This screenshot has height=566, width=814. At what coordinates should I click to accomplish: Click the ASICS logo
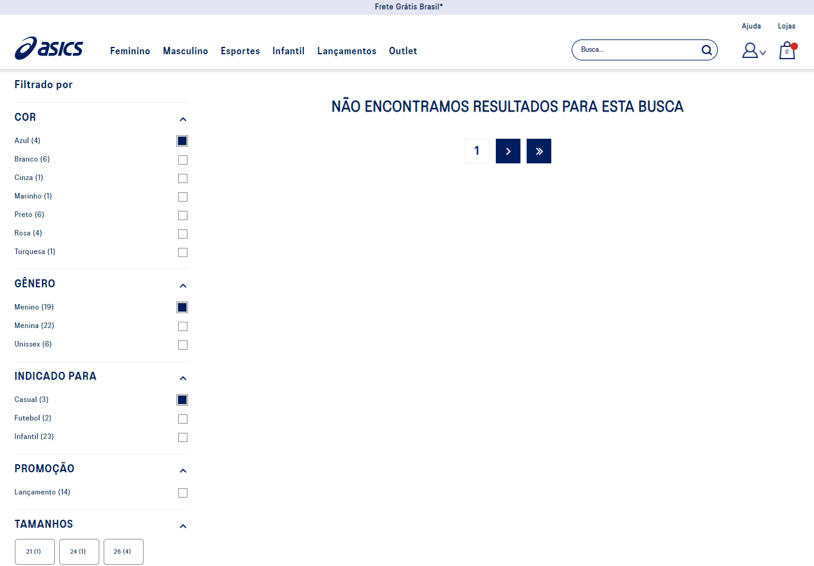[x=49, y=48]
